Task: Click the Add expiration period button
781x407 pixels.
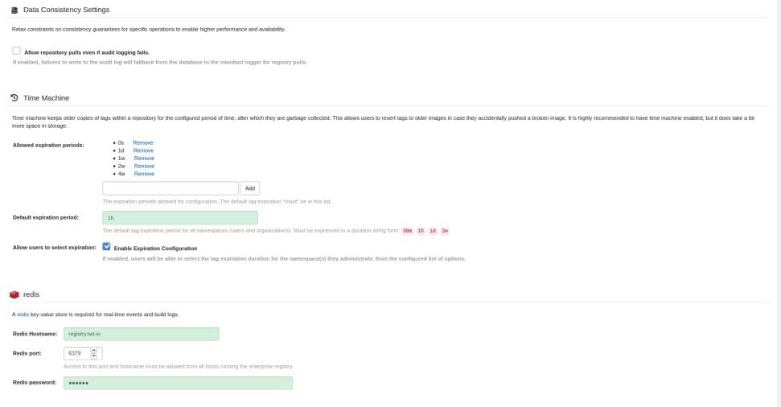Action: point(249,188)
